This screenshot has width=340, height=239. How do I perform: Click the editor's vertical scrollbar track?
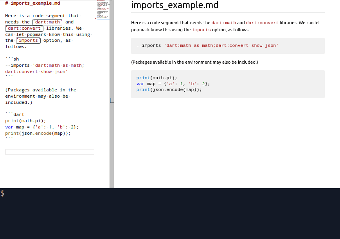click(x=112, y=94)
